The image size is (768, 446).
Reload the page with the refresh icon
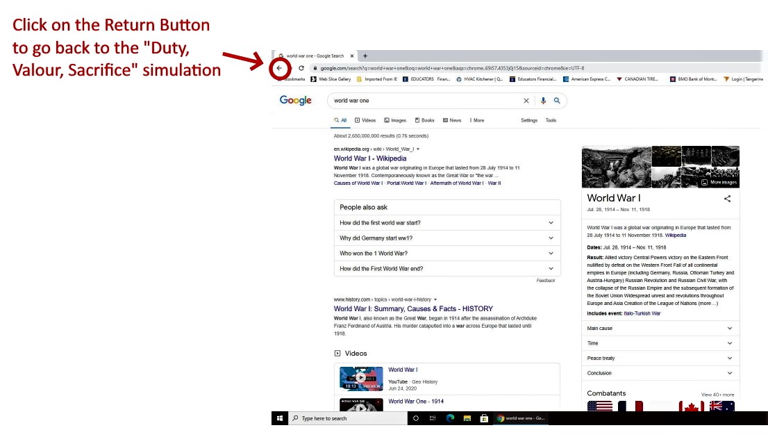click(301, 68)
